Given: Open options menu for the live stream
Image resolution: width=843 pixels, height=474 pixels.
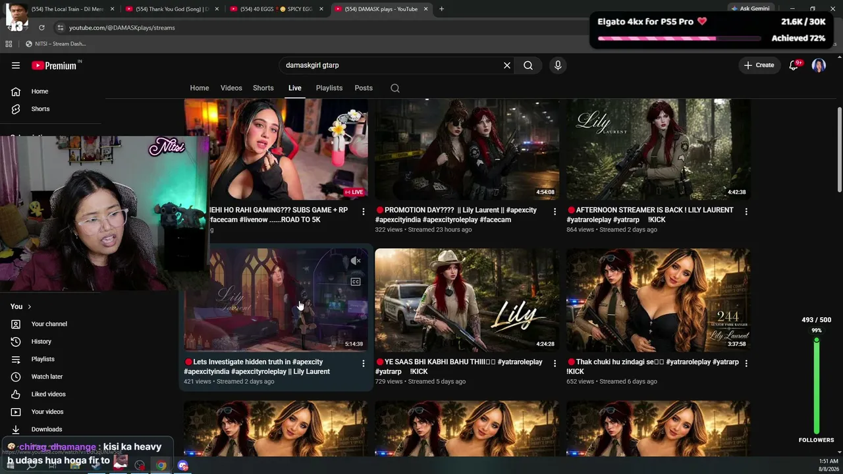Looking at the screenshot, I should (x=363, y=211).
